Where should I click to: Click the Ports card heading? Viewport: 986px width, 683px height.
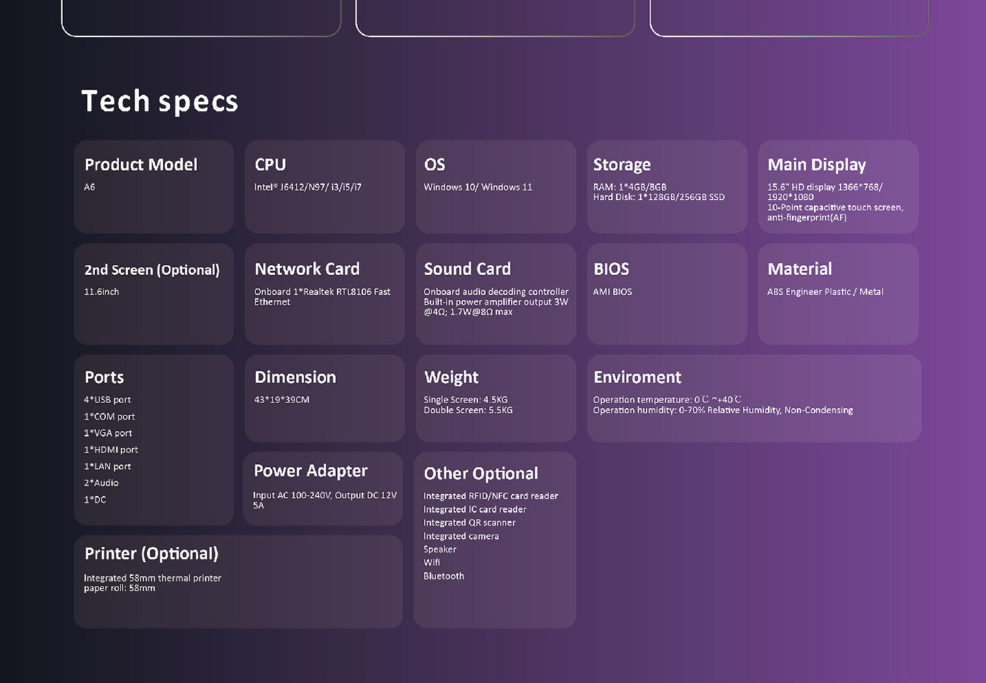tap(104, 378)
